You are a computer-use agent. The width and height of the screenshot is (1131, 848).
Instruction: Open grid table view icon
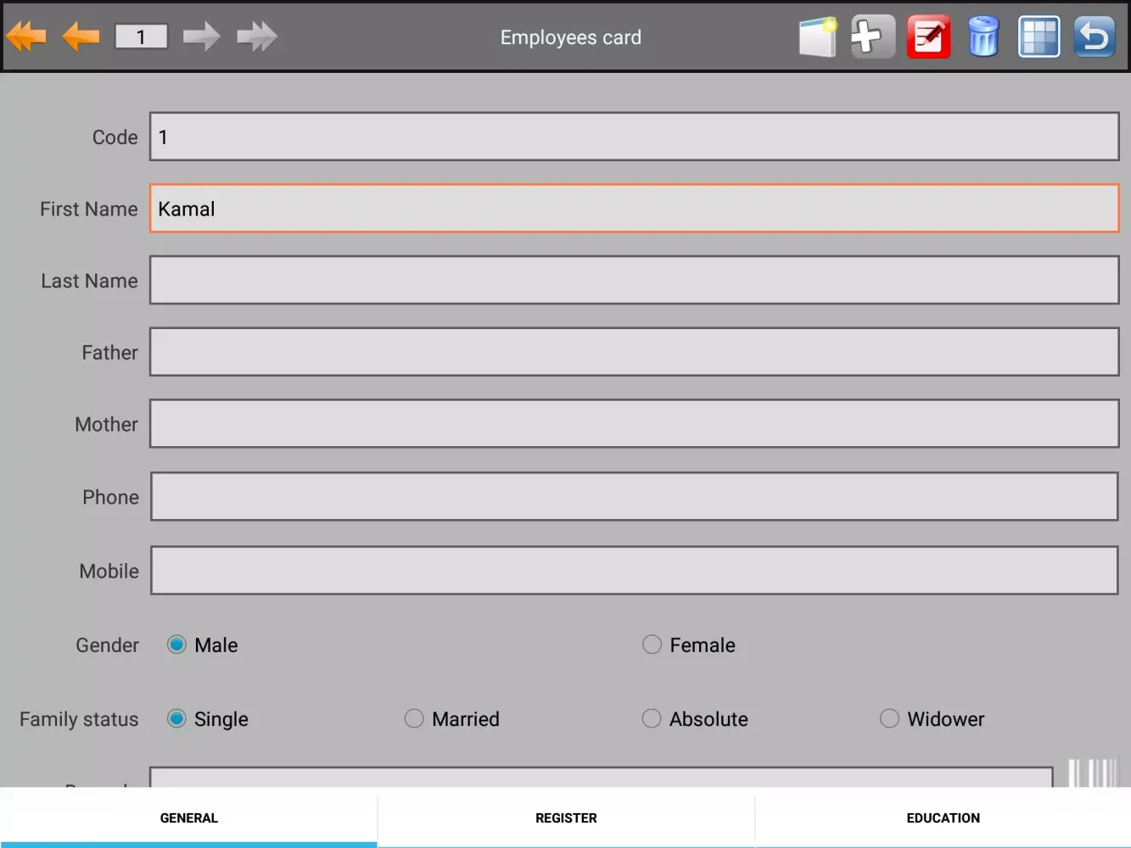tap(1039, 36)
